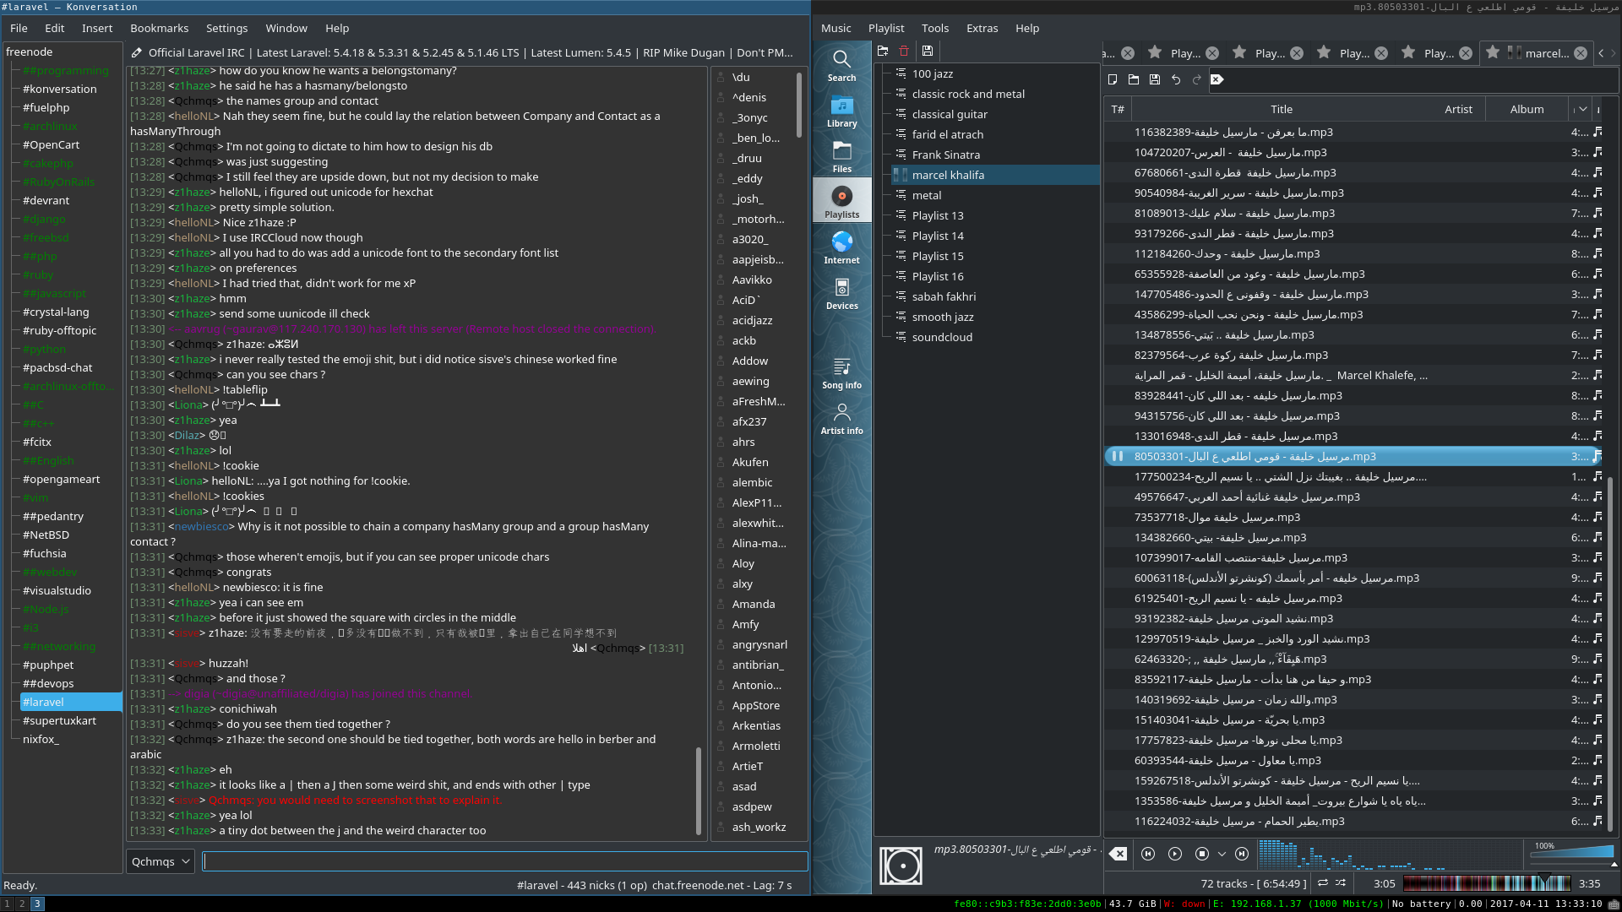Toggle shuffle mode
Screen dimensions: 1622x912
click(x=1341, y=883)
